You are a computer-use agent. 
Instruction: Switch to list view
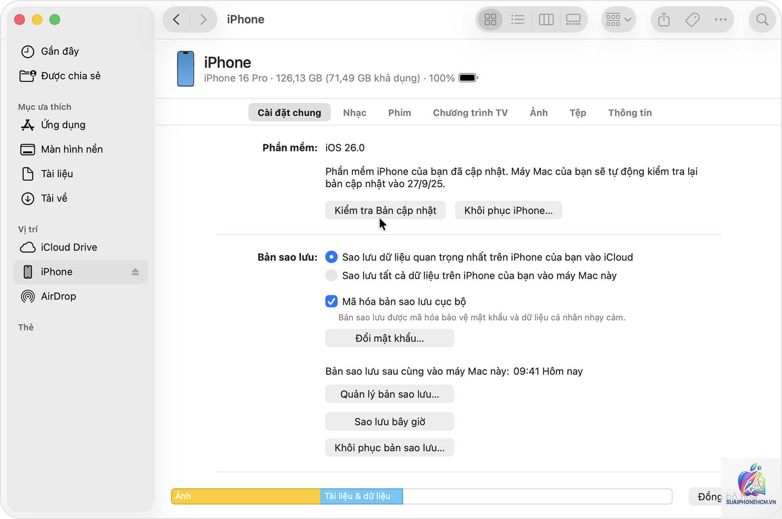[518, 20]
